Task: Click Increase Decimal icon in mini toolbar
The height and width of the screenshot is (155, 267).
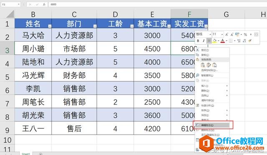Action: tap(239, 41)
